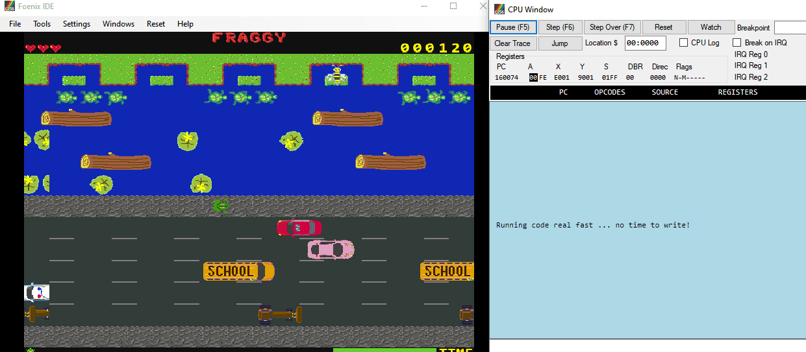Viewport: 806px width, 352px height.
Task: Open the Reset menu
Action: coord(156,24)
